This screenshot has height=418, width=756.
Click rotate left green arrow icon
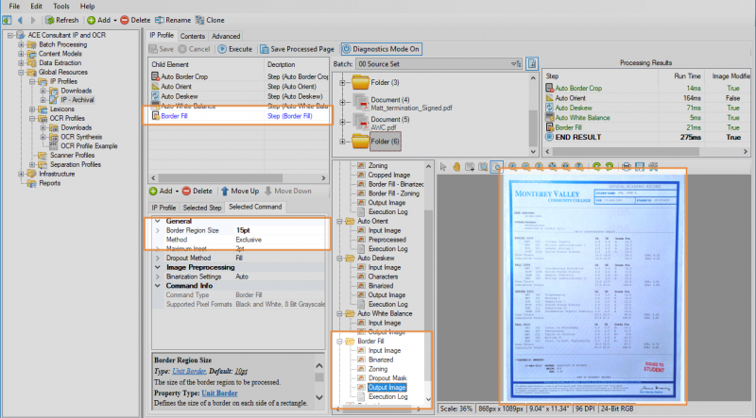597,167
